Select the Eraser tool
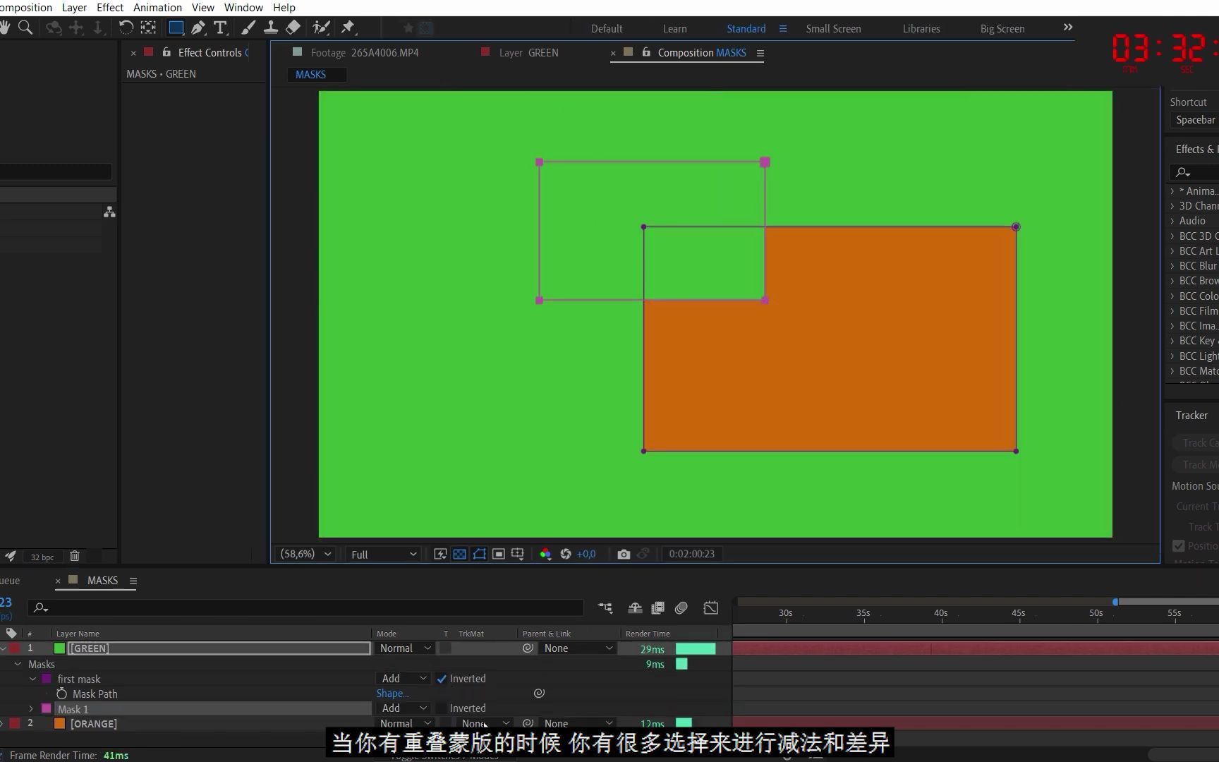This screenshot has width=1219, height=762. point(293,28)
